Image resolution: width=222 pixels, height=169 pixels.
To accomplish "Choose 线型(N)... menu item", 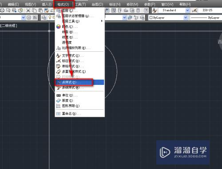I will click(x=80, y=32).
